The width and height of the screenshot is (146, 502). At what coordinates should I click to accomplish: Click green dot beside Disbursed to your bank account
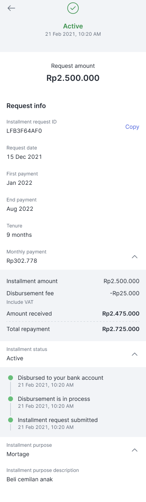[11, 378]
